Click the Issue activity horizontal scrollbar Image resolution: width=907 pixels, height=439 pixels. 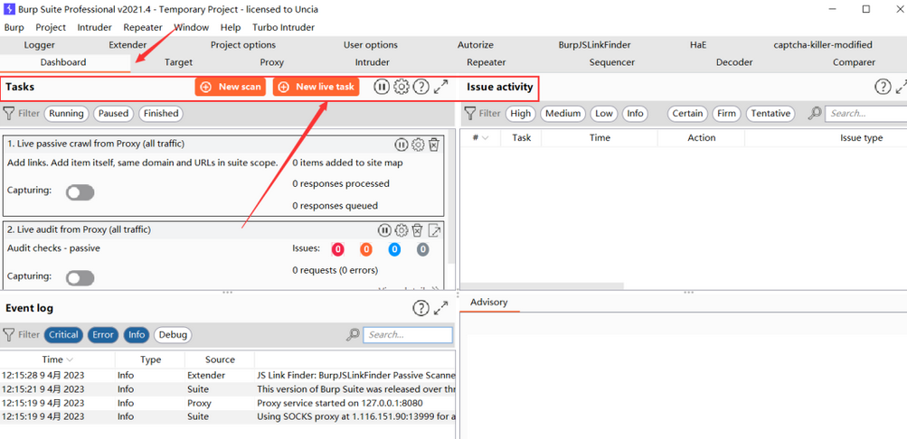pos(542,286)
